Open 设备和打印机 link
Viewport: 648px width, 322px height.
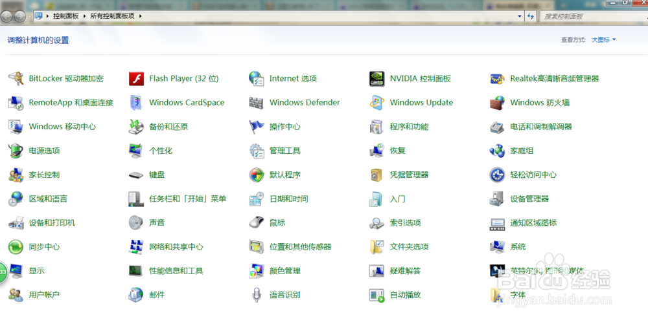[x=52, y=222]
